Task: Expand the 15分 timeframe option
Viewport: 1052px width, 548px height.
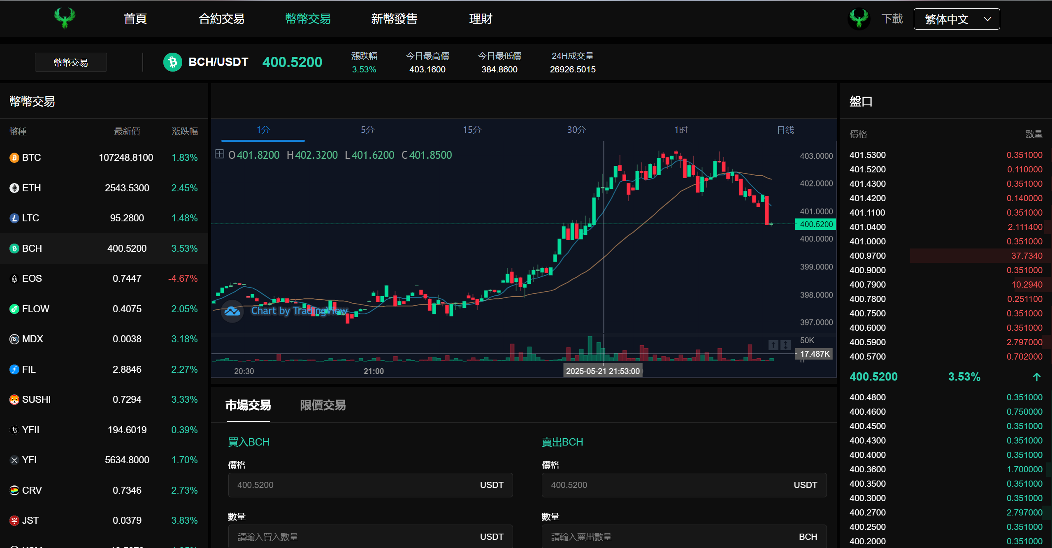Action: click(x=471, y=130)
